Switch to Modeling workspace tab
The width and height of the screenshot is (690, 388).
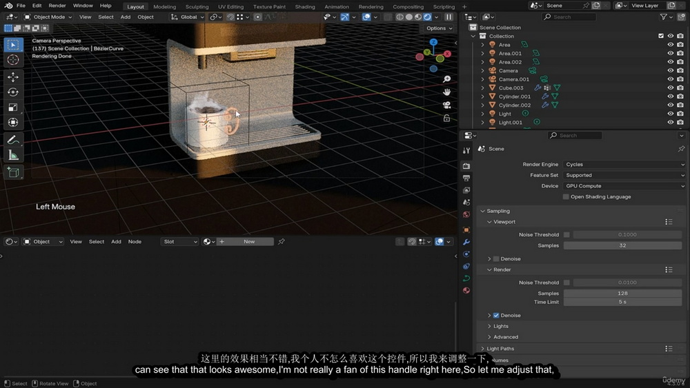click(x=165, y=7)
